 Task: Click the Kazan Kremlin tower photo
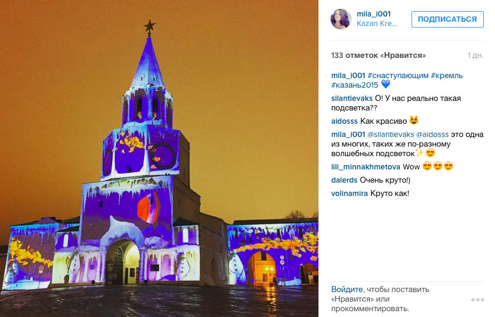(159, 158)
